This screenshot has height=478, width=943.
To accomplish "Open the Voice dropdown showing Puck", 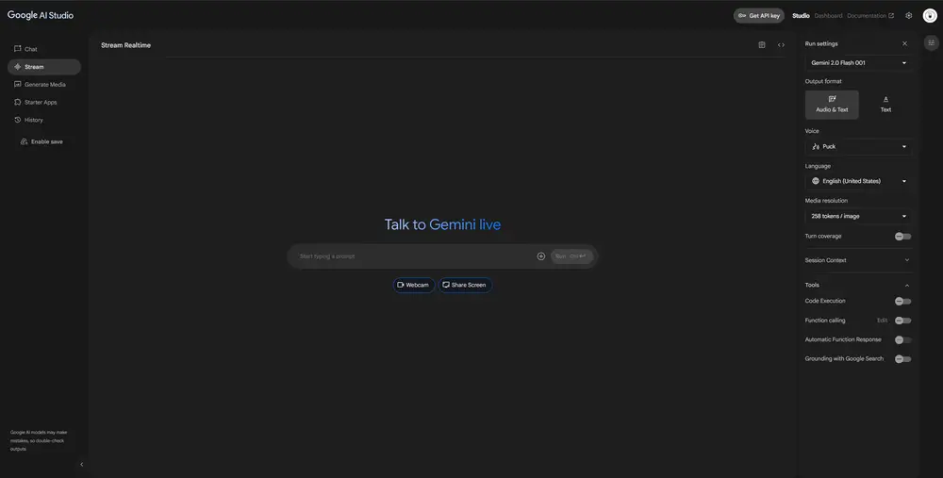I will pyautogui.click(x=858, y=147).
